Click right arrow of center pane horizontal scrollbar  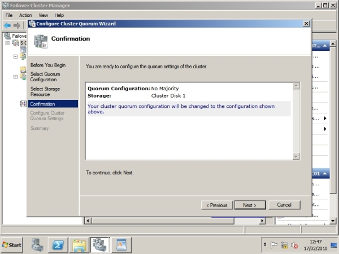[x=262, y=221]
